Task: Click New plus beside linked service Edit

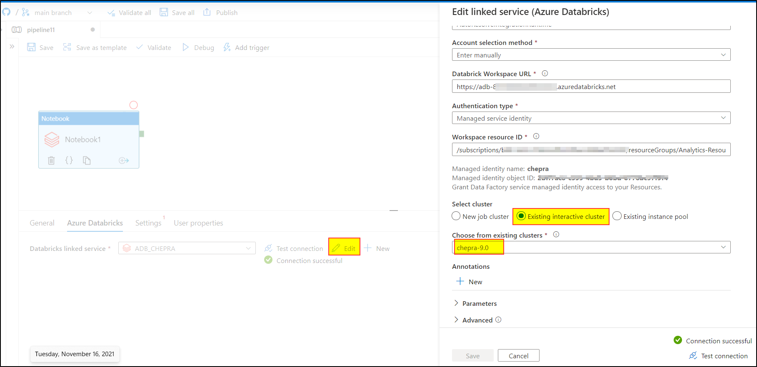Action: [377, 248]
